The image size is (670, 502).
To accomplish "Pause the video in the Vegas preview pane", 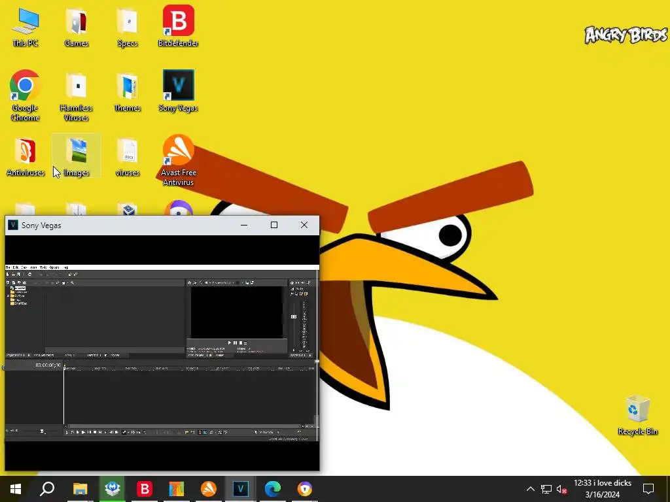I will (235, 343).
